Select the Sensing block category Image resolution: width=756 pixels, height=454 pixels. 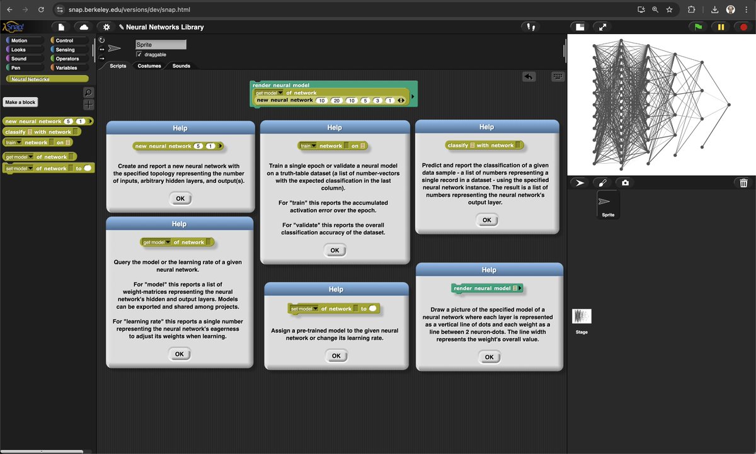(69, 50)
